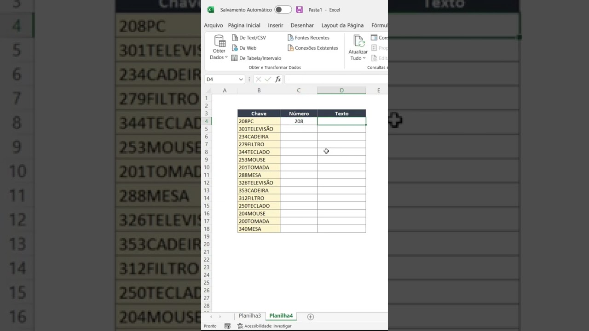Click the Texto header cell
This screenshot has width=589, height=331.
click(x=341, y=114)
